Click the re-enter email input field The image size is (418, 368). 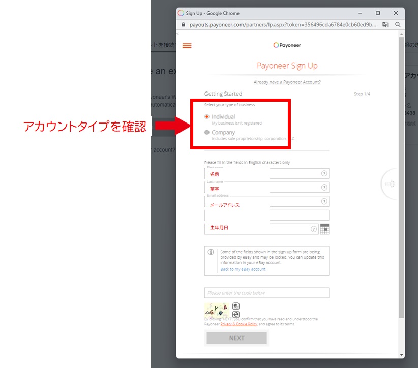[x=266, y=216]
